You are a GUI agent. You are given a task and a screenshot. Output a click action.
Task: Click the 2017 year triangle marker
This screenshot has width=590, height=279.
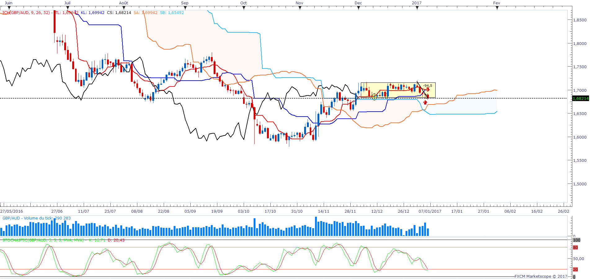pyautogui.click(x=417, y=8)
